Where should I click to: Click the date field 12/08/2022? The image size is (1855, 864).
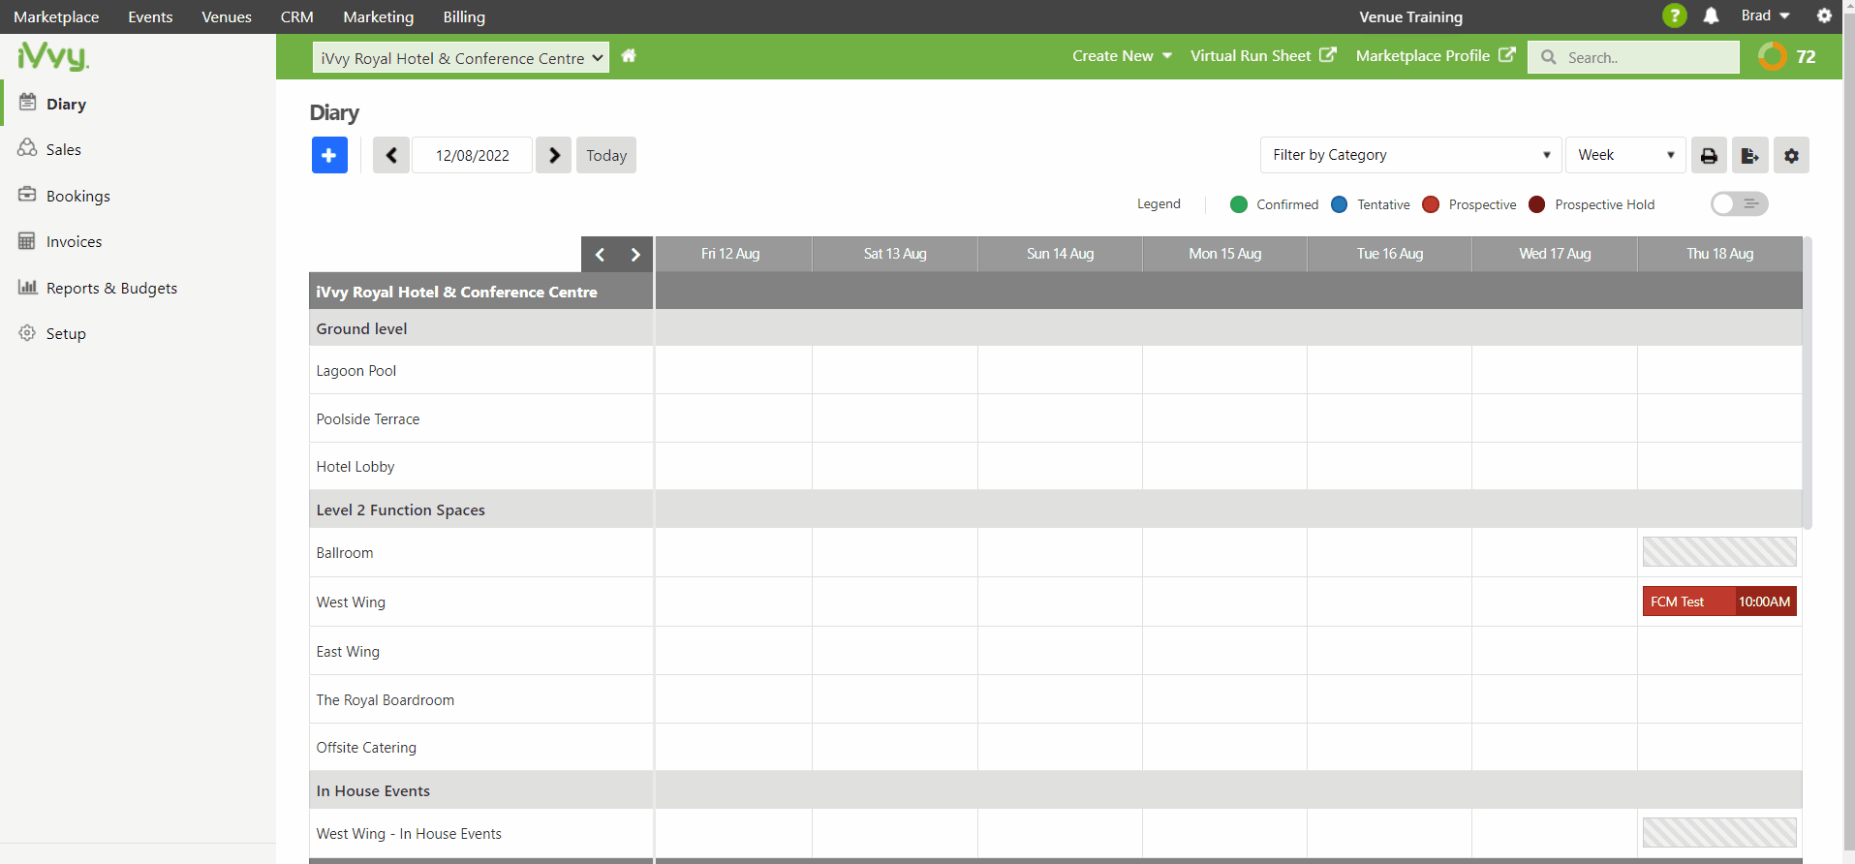coord(472,155)
